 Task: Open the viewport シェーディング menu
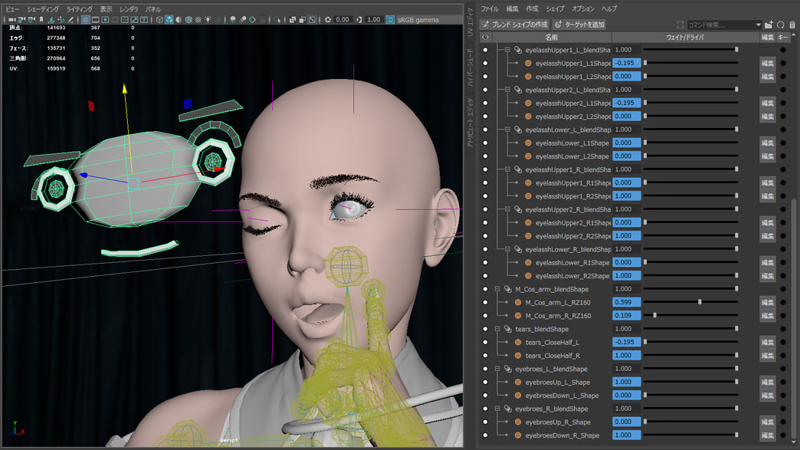pos(42,9)
